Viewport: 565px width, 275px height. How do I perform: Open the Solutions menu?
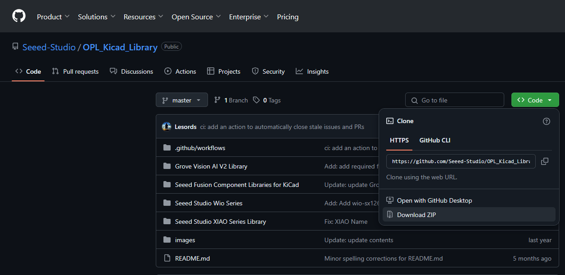96,17
